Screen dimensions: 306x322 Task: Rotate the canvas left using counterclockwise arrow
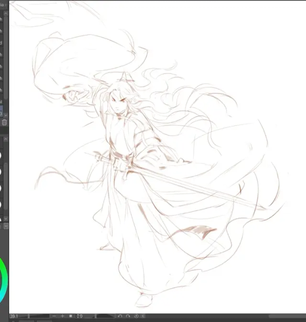pyautogui.click(x=120, y=316)
